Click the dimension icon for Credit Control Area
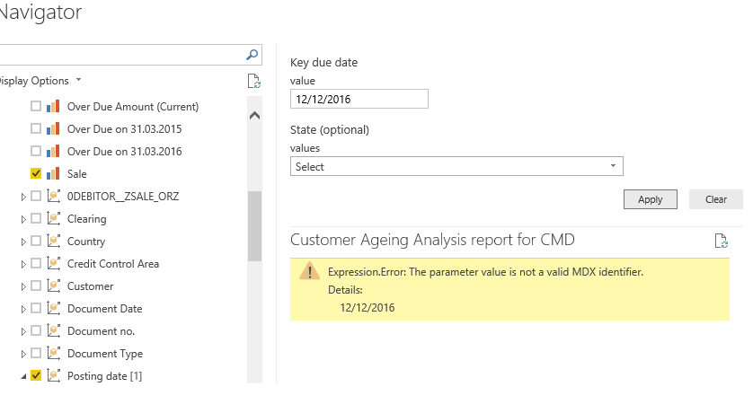753x413 pixels. coord(53,263)
